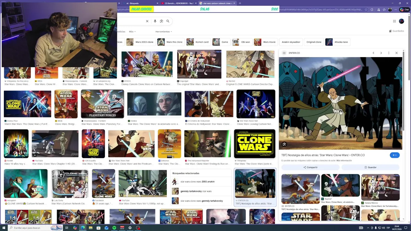Viewport: 411px width, 231px height.
Task: Select the Wars the clone chip
Action: click(x=170, y=42)
